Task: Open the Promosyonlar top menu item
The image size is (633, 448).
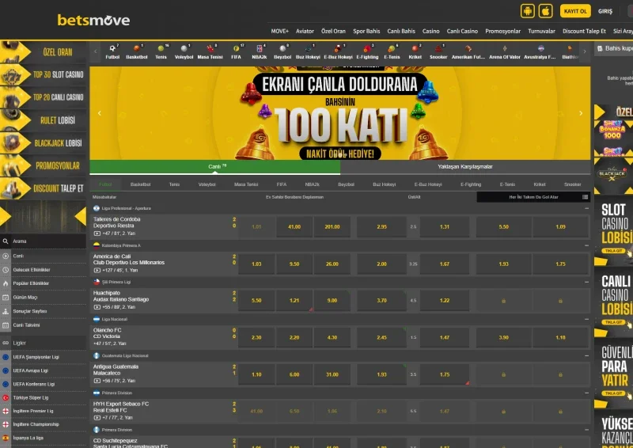Action: tap(503, 31)
